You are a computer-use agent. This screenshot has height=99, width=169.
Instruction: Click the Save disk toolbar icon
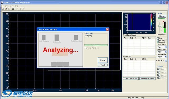coord(9,9)
